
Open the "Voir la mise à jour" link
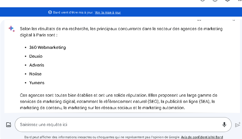coord(108,12)
